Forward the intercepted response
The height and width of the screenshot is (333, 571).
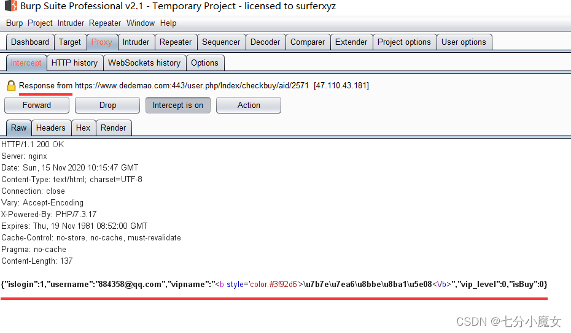(x=37, y=105)
